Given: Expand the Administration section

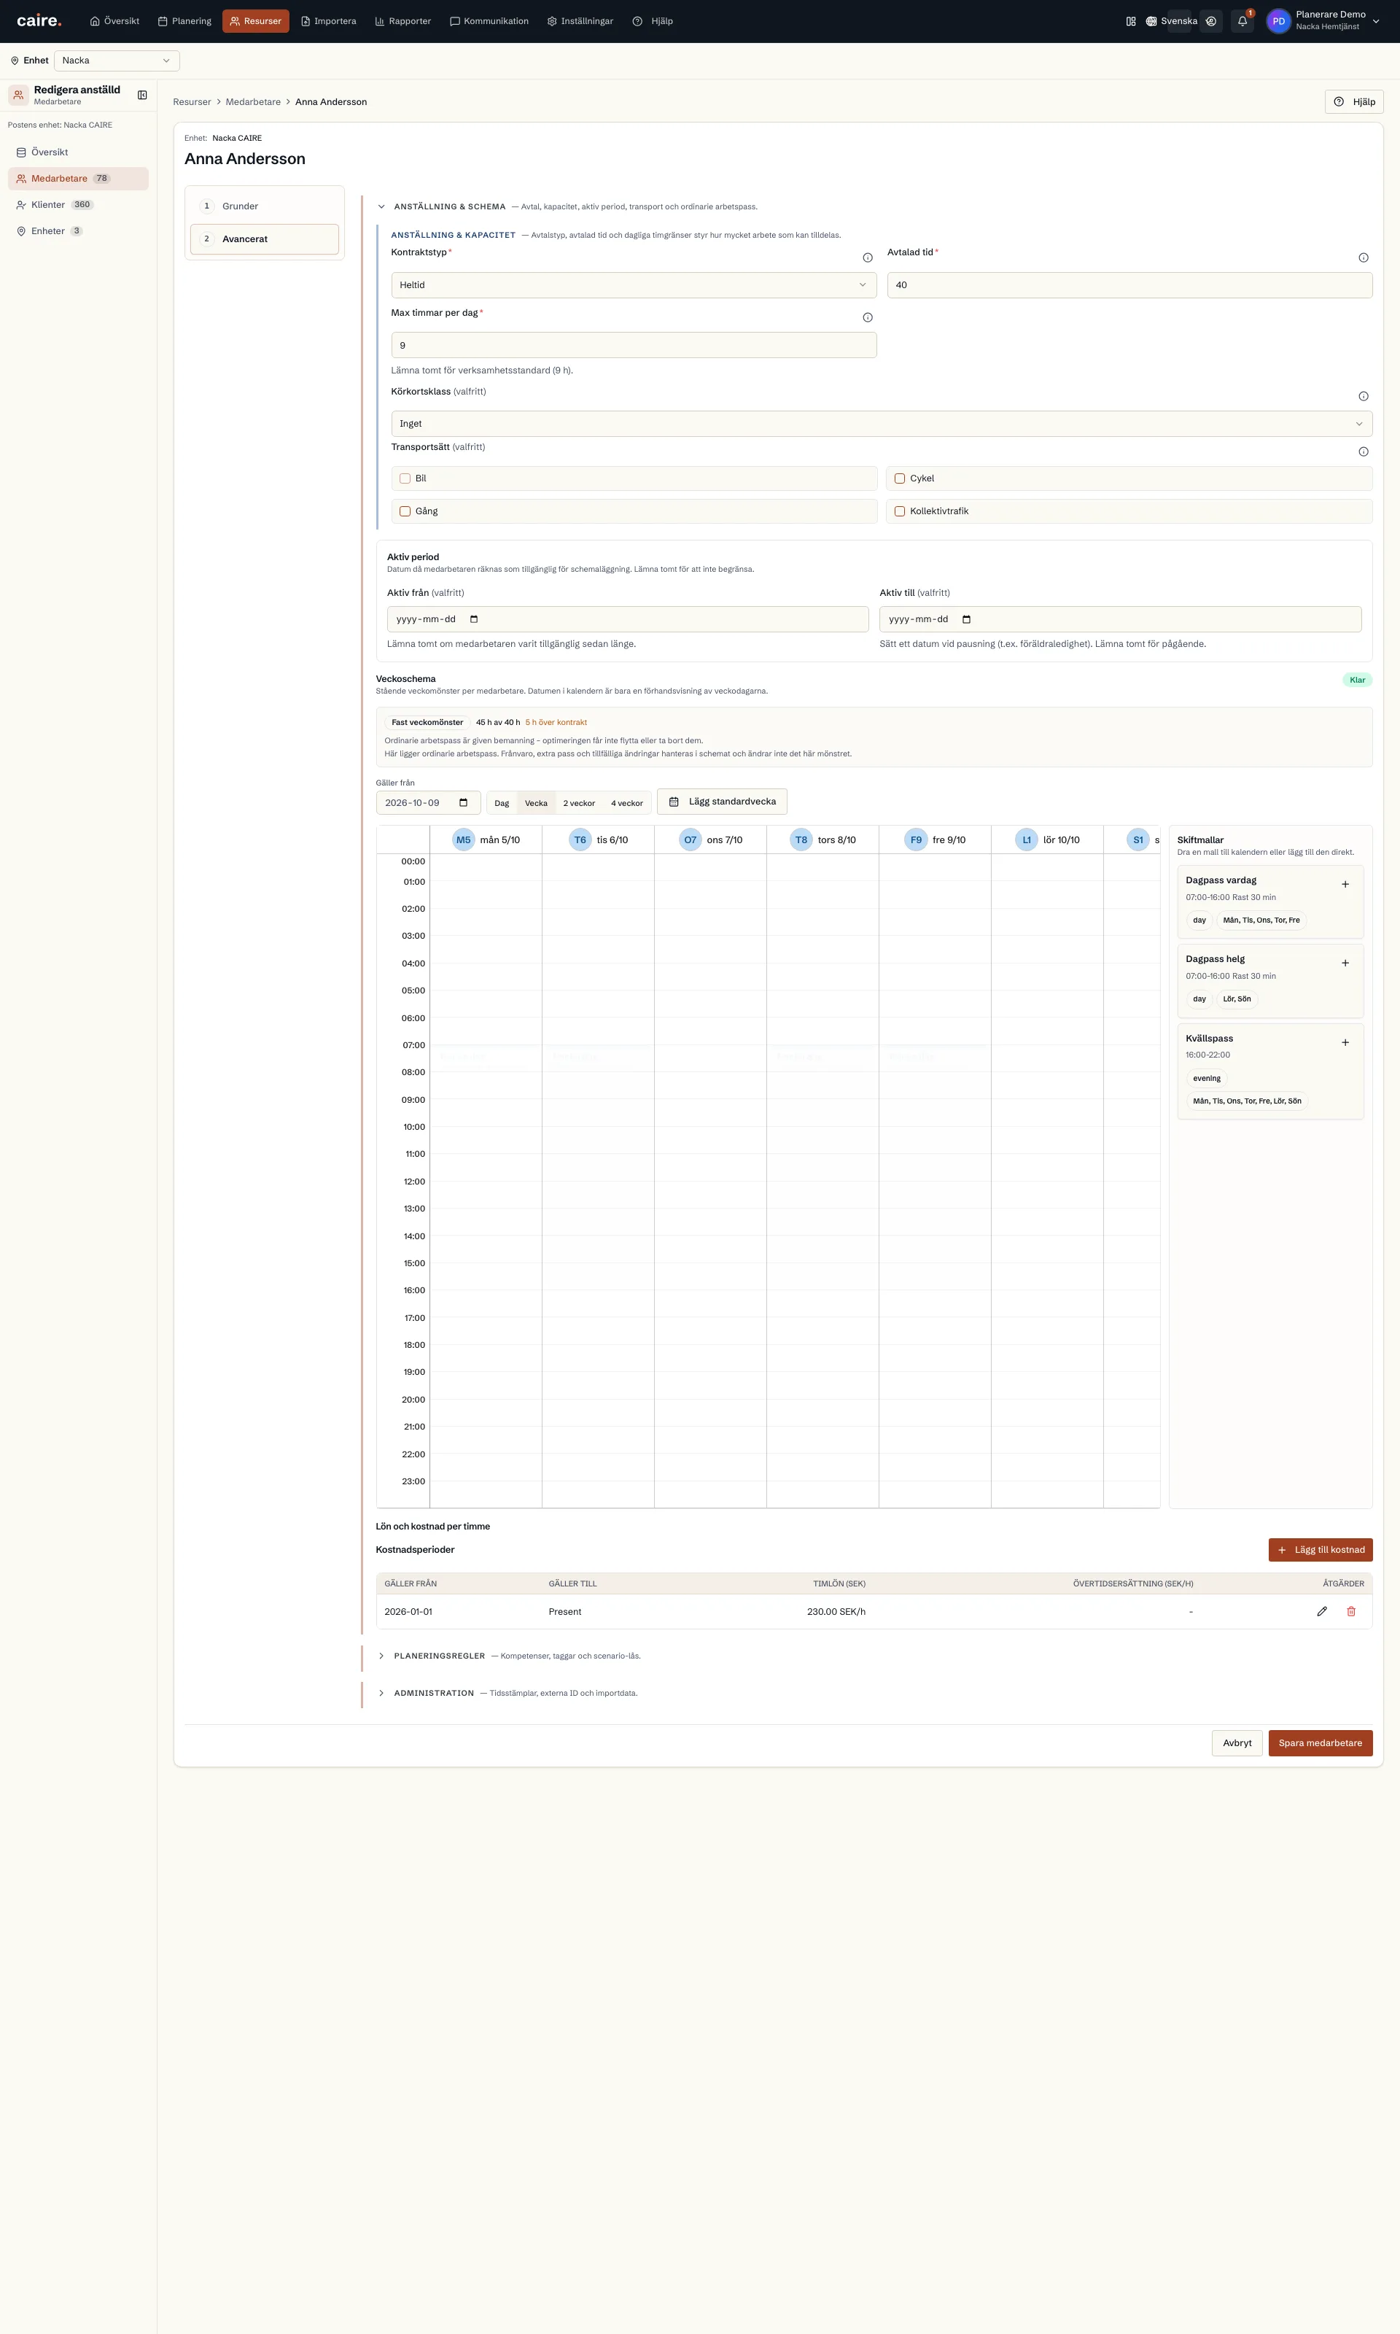Looking at the screenshot, I should [x=381, y=1694].
